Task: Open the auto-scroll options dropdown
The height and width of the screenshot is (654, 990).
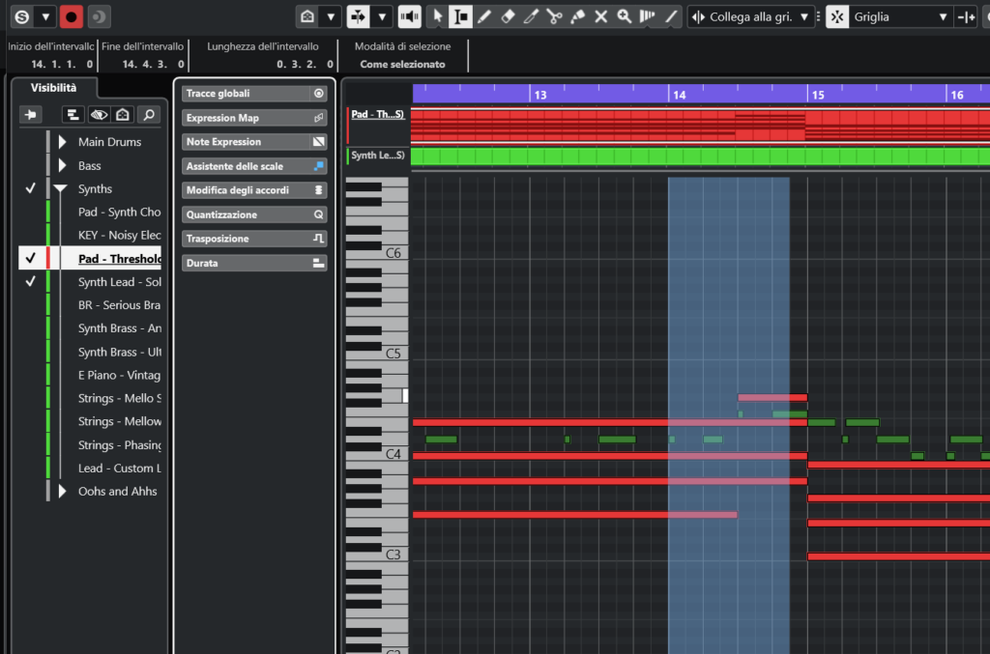Action: coord(382,17)
